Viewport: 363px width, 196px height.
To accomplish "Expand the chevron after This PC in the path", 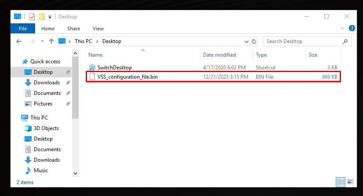I will (x=97, y=41).
